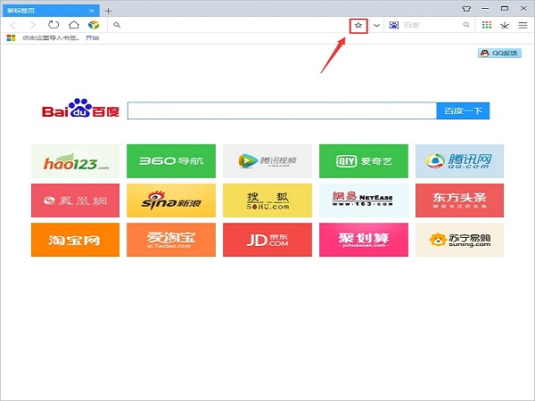
Task: Open a new tab with plus button
Action: [108, 11]
